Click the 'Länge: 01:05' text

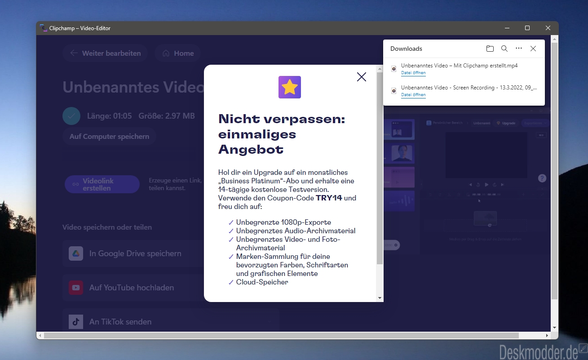point(109,116)
